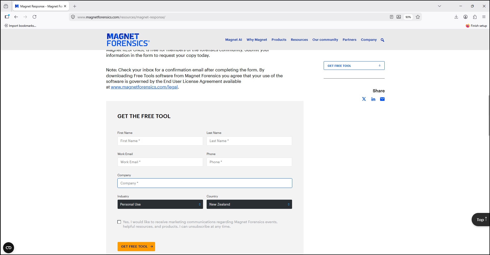Click the install site as app icon
490x255 pixels.
399,17
